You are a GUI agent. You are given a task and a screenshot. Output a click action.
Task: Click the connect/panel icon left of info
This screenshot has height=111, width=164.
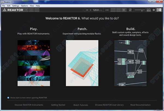(119, 10)
